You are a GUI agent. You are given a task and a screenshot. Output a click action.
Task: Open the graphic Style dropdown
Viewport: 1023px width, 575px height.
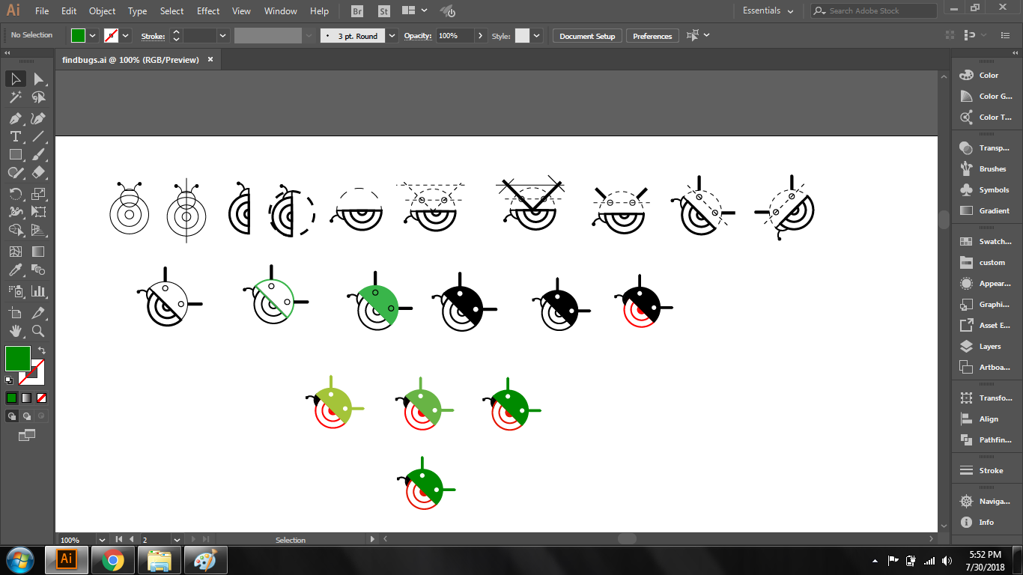coord(537,35)
